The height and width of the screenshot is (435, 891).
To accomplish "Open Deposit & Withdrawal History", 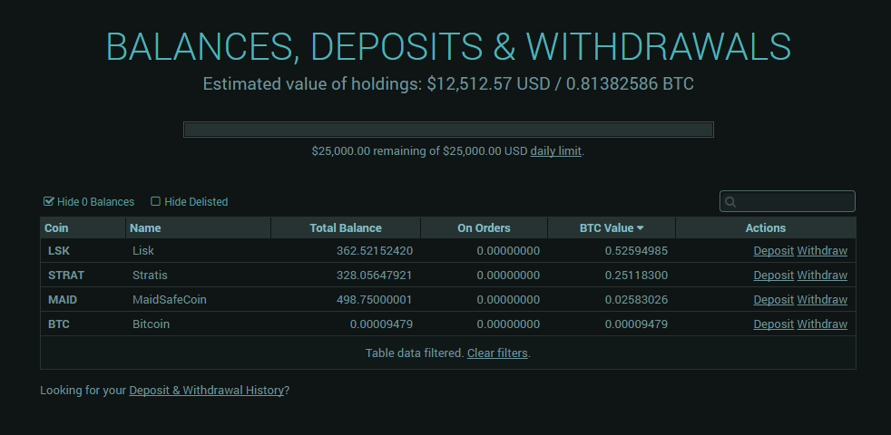I will click(207, 391).
